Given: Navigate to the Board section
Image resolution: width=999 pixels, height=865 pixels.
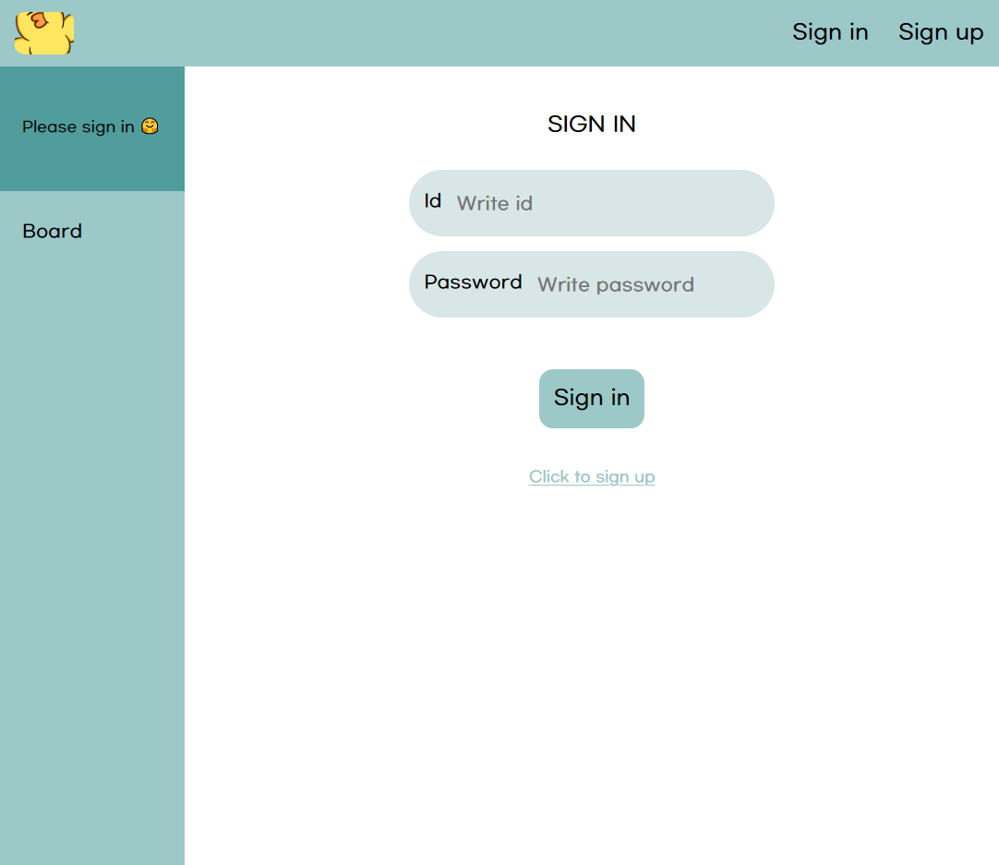Looking at the screenshot, I should pyautogui.click(x=52, y=231).
